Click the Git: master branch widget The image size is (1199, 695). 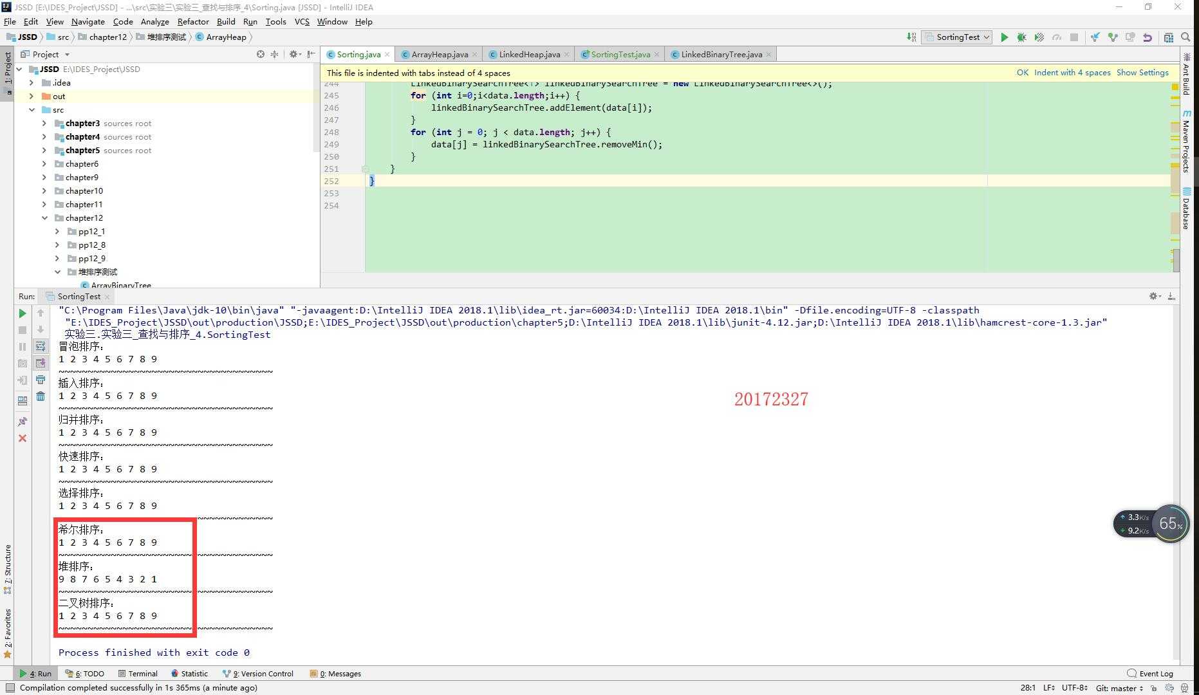point(1120,688)
